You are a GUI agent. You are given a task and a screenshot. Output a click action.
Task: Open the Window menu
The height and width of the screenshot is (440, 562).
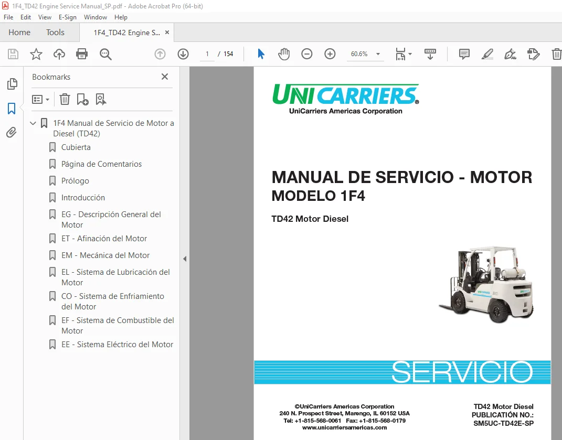(x=96, y=17)
